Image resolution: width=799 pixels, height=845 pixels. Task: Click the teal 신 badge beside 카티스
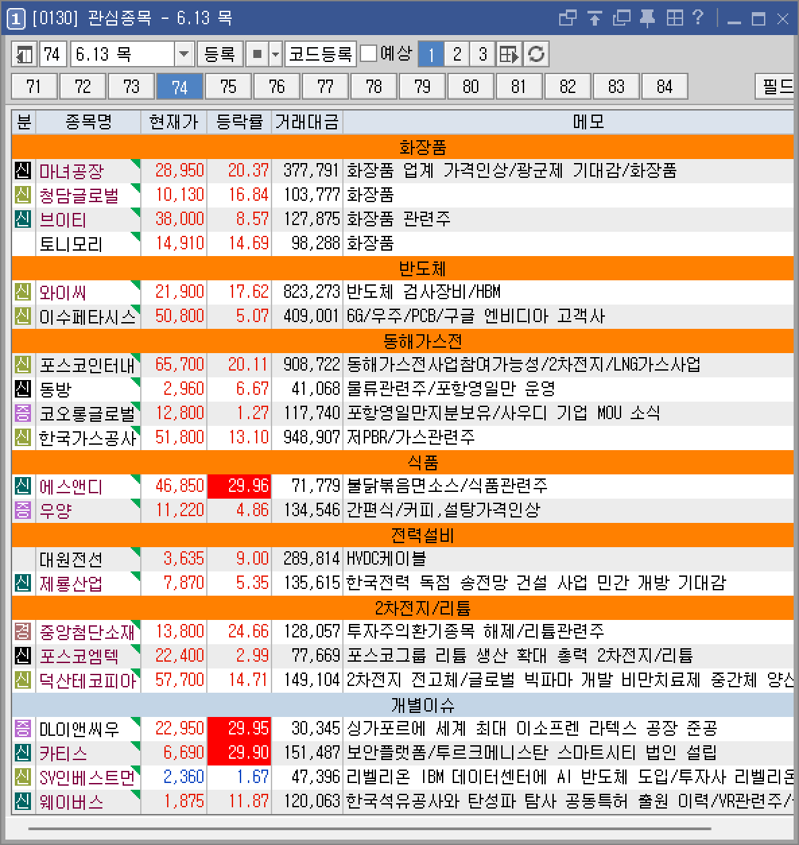(23, 753)
